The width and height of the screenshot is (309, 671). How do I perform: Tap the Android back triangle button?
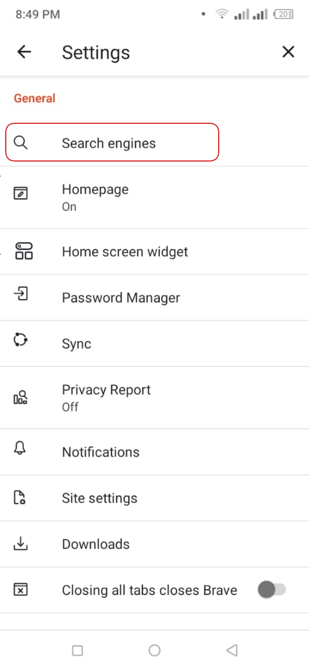coord(232,650)
